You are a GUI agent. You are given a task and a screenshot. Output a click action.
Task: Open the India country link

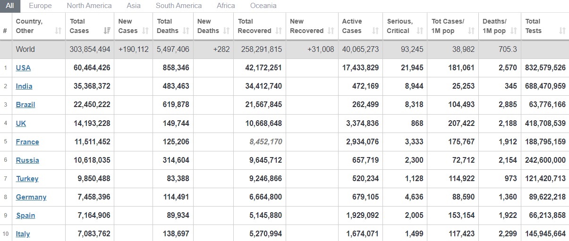point(24,86)
